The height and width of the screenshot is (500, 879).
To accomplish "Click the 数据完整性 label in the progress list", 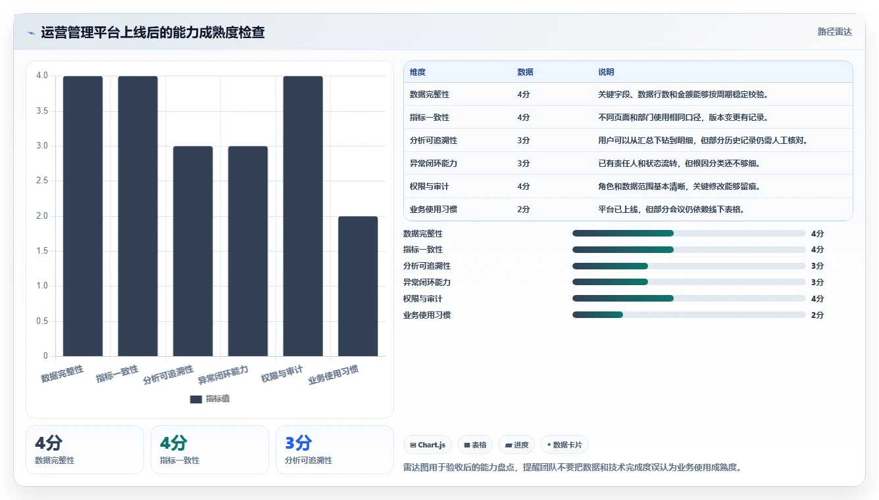I will (x=423, y=233).
